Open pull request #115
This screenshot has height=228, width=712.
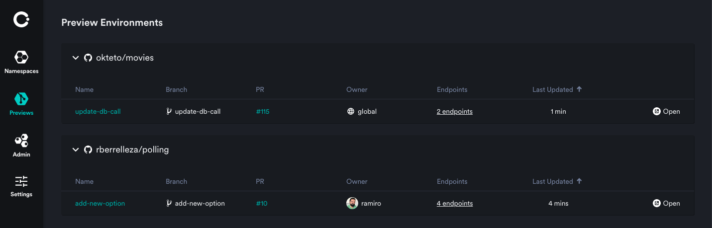tap(263, 112)
